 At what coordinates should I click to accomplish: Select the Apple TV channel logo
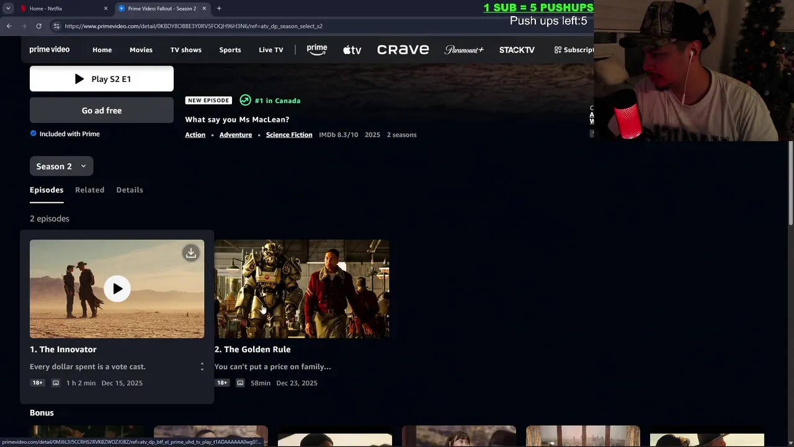point(352,50)
